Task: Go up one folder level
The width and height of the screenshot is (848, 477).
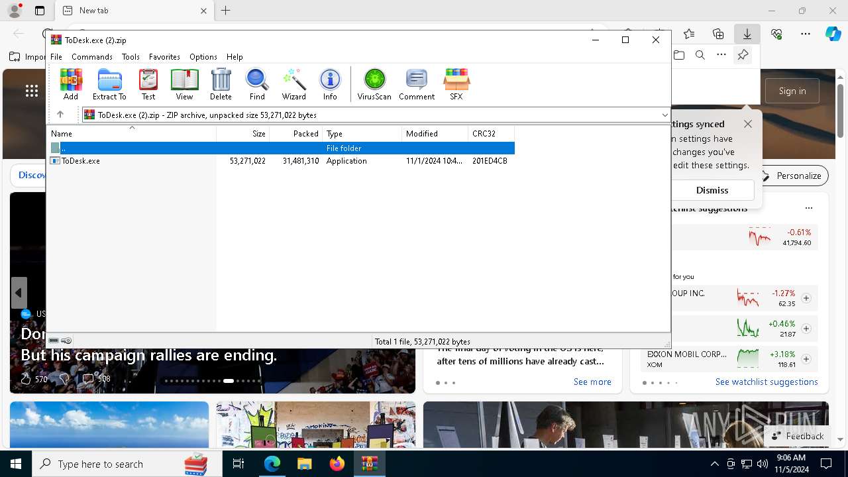Action: pyautogui.click(x=60, y=115)
